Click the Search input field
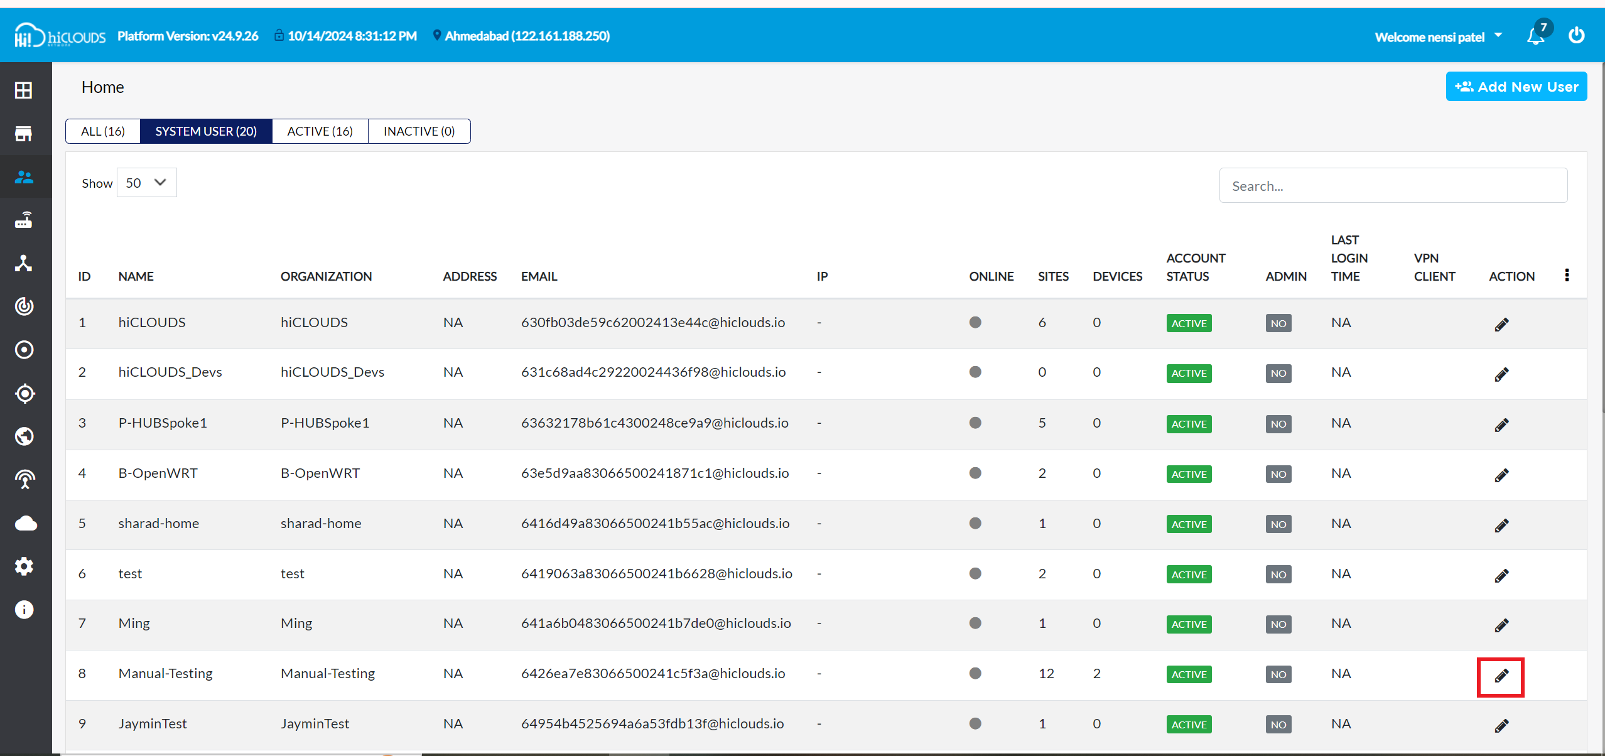The height and width of the screenshot is (756, 1605). point(1393,185)
